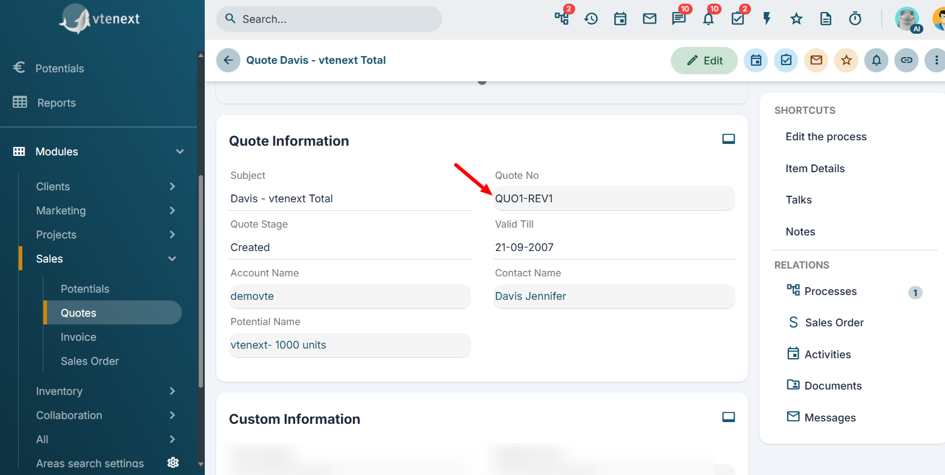This screenshot has width=945, height=475.
Task: Open Activities relation
Action: click(828, 355)
